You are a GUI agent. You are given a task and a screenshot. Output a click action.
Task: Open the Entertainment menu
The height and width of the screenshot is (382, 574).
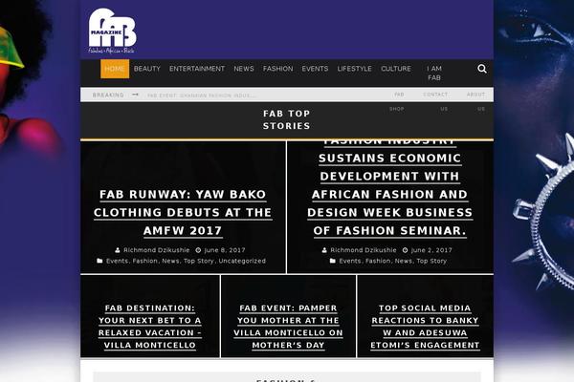pyautogui.click(x=197, y=69)
